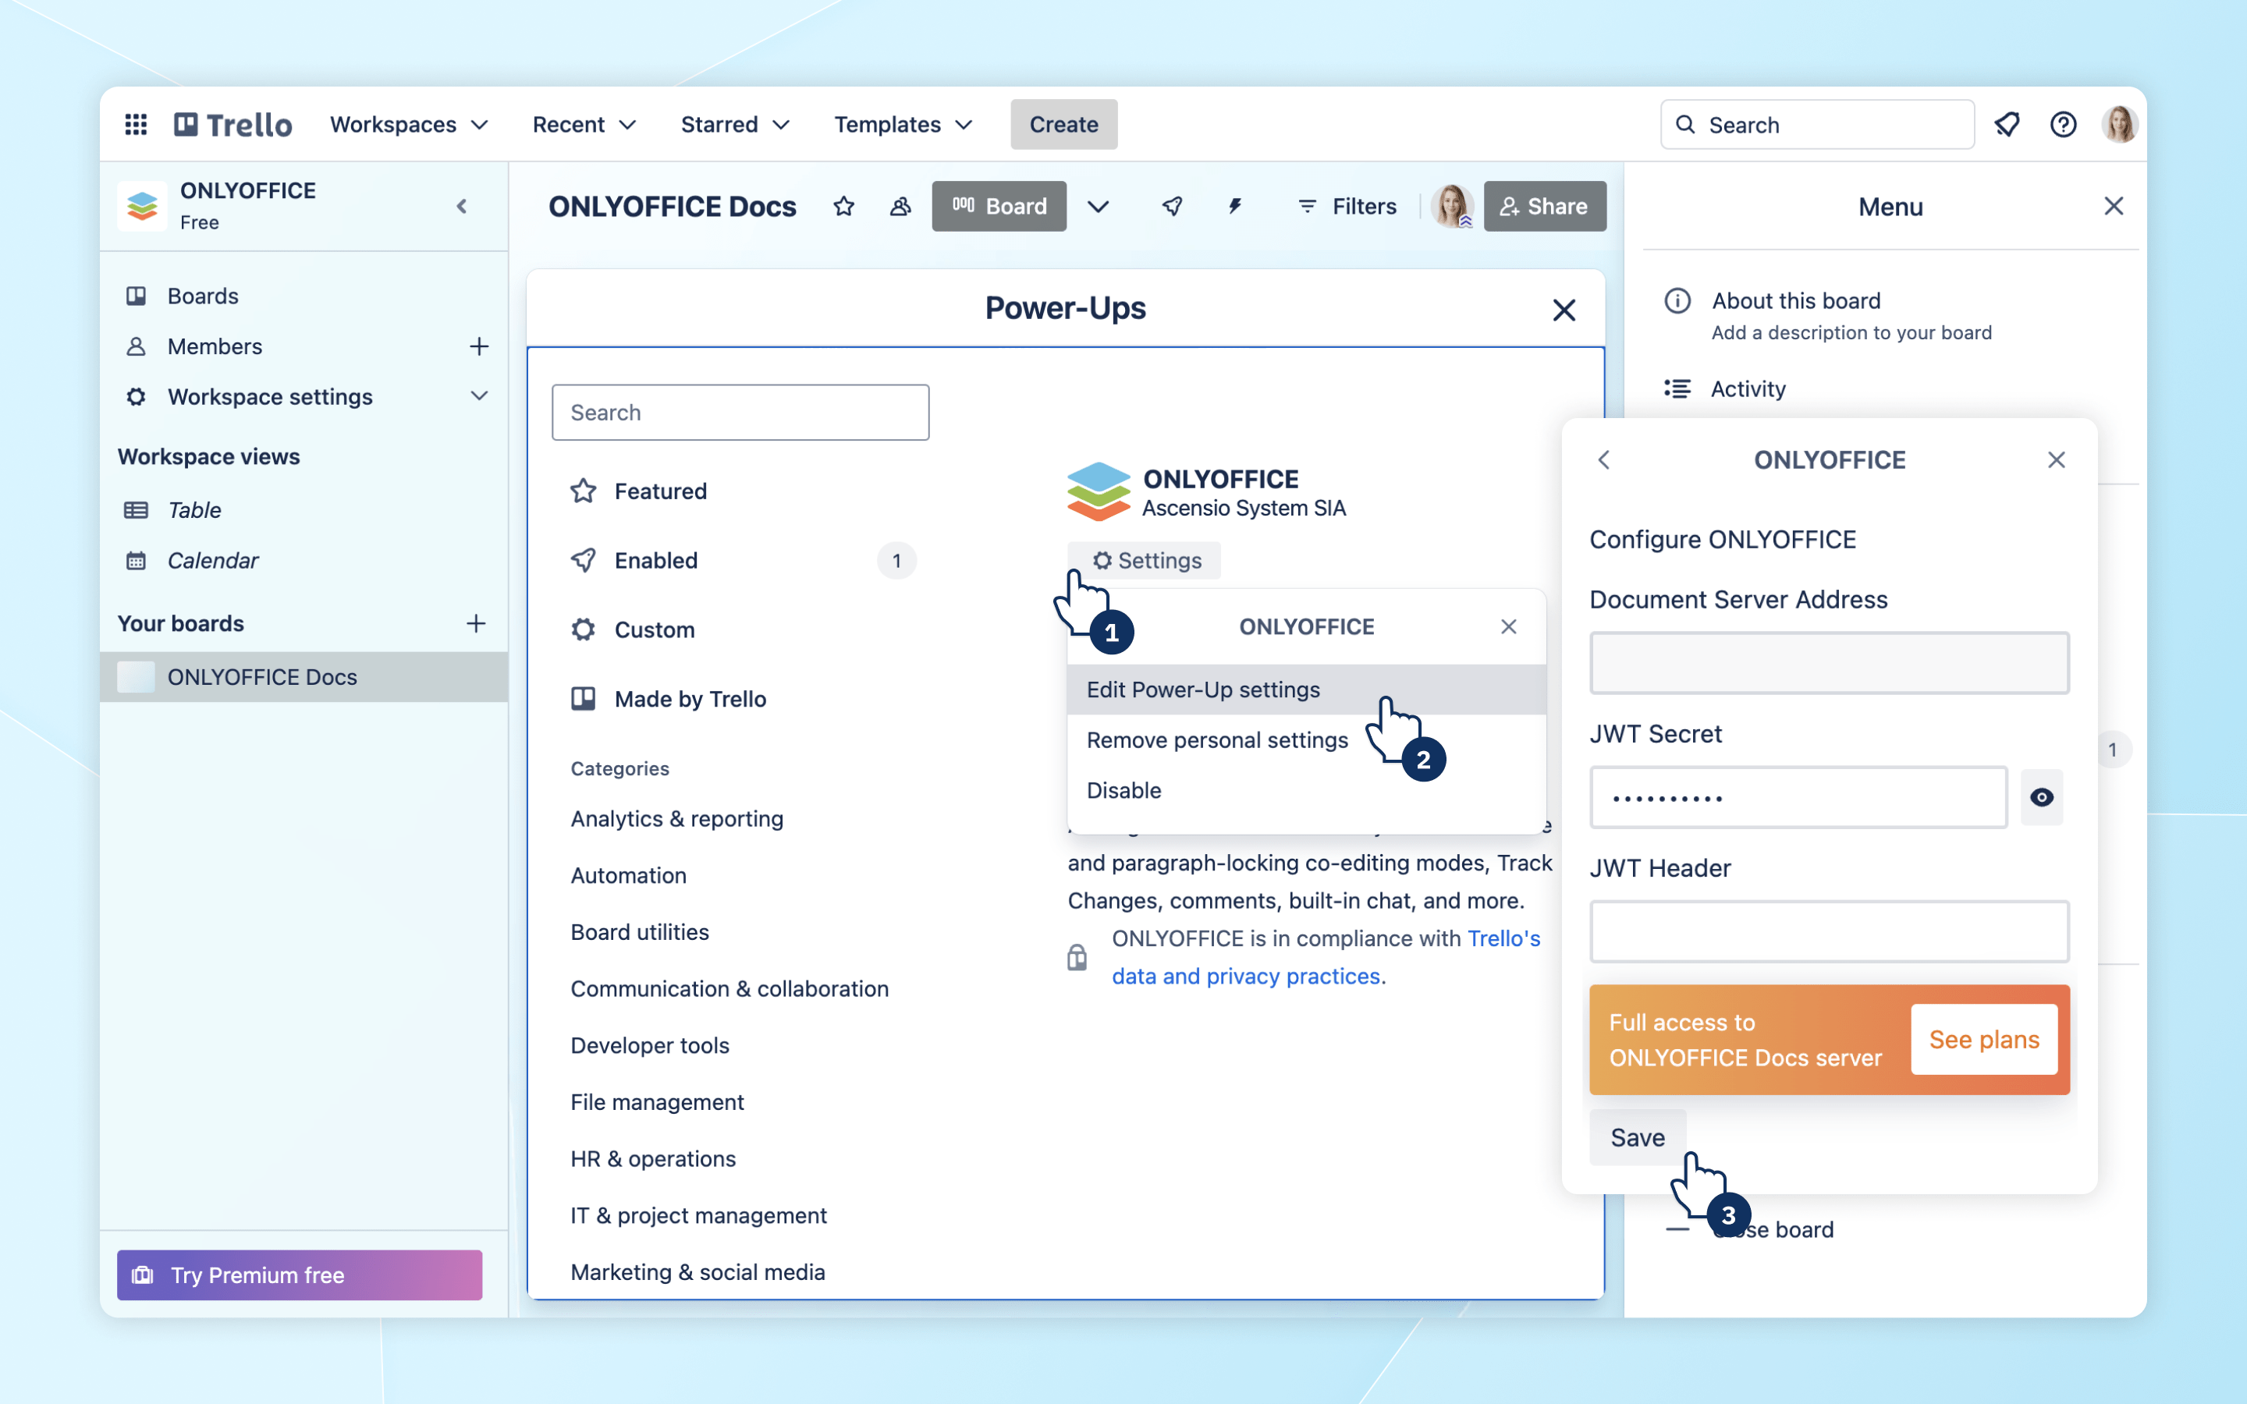This screenshot has width=2247, height=1404.
Task: Open the notifications tag icon near search
Action: coord(2008,123)
